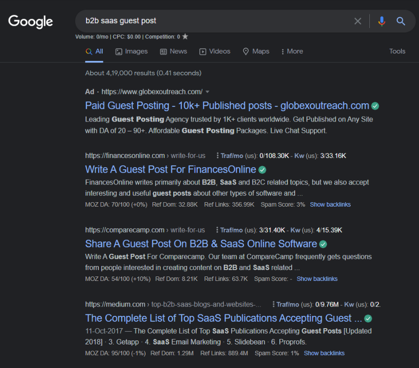Click green checkmark beside FinancesOnline title

coord(263,170)
